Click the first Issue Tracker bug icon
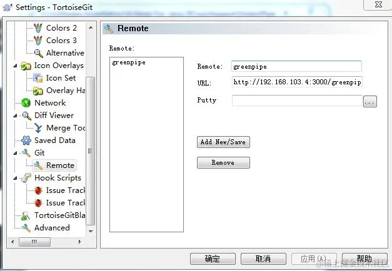Image resolution: width=392 pixels, height=271 pixels. 38,190
